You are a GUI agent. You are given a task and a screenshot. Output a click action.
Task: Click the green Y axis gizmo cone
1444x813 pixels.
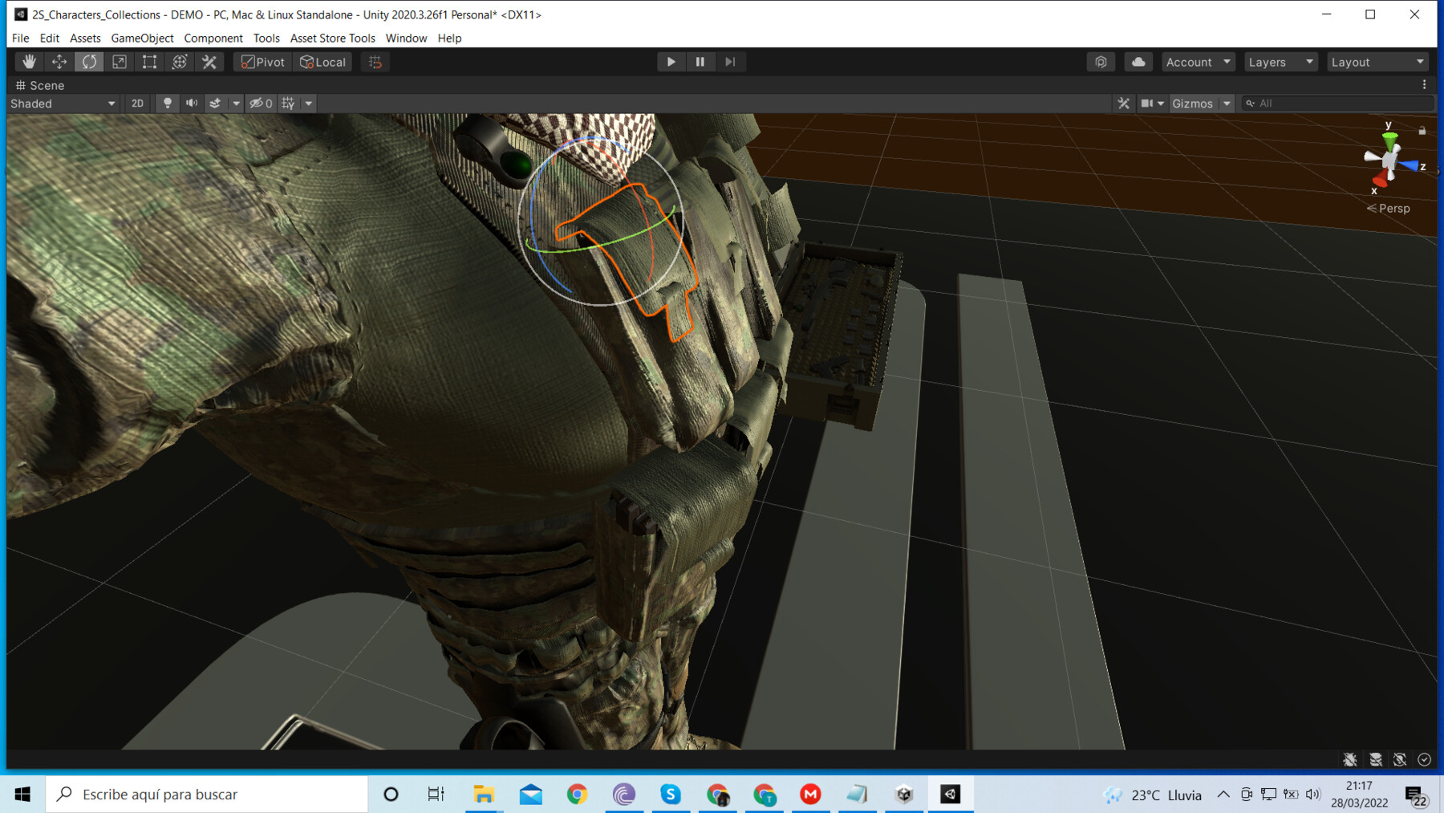pos(1390,140)
